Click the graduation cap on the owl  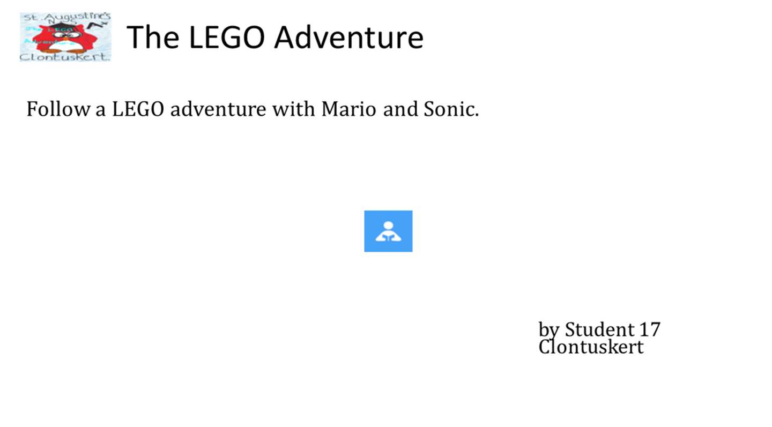pos(63,25)
